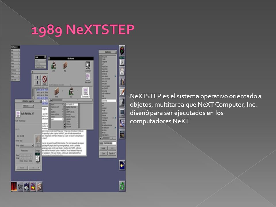Open the Windows menu in Workspace menu

click(15, 70)
